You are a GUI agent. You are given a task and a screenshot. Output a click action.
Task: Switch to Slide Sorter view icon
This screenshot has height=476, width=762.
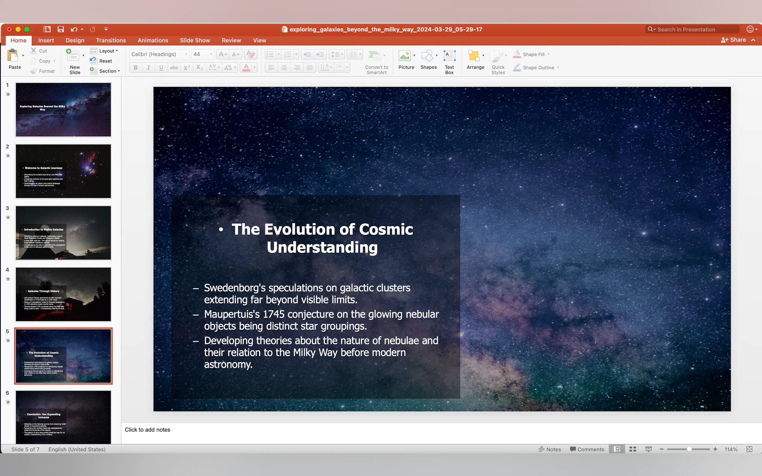(632, 449)
